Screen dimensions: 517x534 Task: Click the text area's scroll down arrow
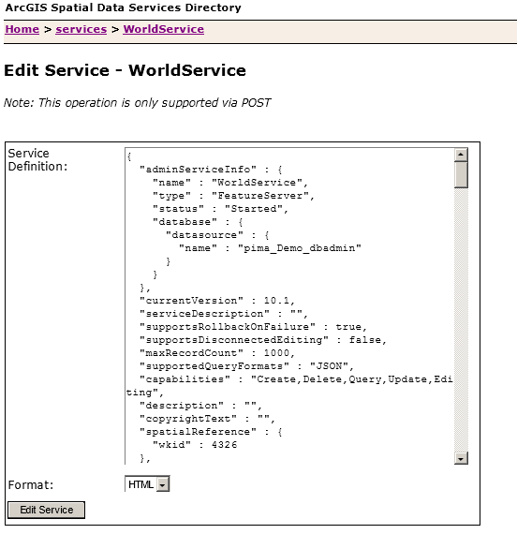pyautogui.click(x=461, y=458)
